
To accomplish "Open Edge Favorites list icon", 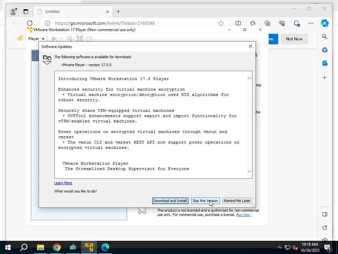I will [x=253, y=23].
